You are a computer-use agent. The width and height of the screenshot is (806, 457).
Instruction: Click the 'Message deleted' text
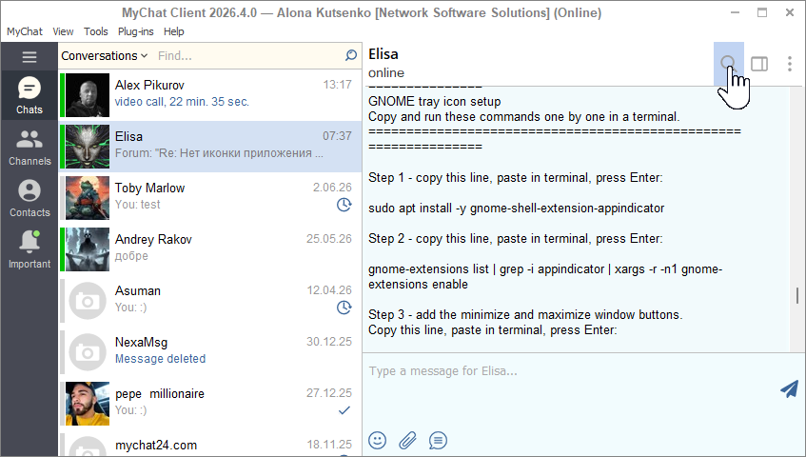pos(161,359)
